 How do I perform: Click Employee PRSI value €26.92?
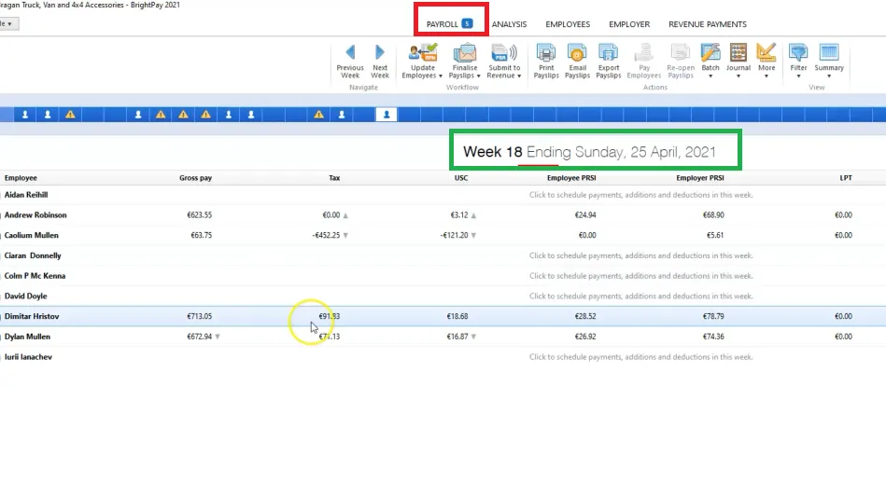(585, 337)
